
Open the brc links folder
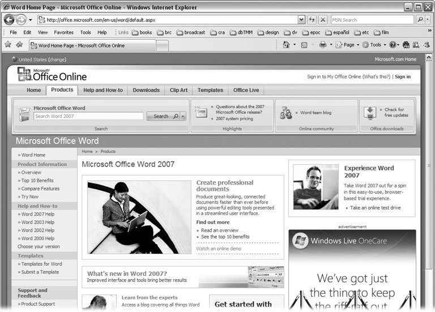coord(164,32)
